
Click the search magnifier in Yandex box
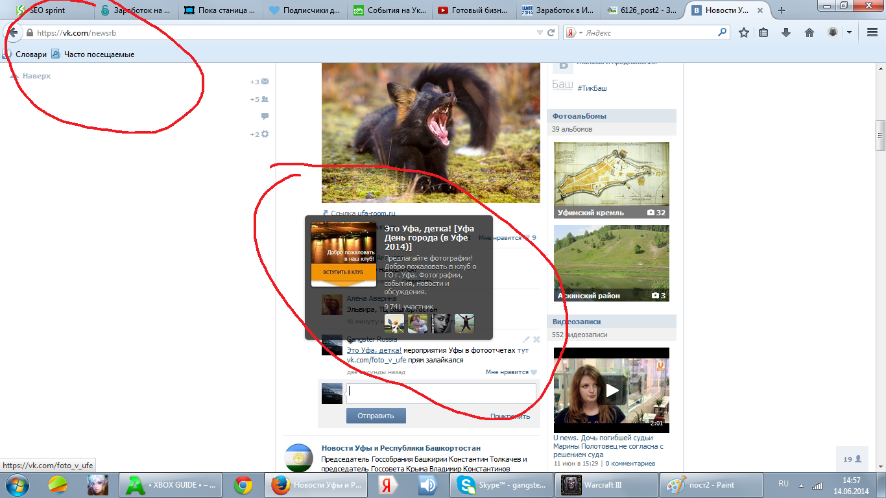(723, 32)
